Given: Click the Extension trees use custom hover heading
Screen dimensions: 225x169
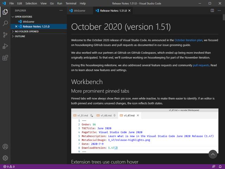Looking at the screenshot, I should pyautogui.click(x=105, y=162).
